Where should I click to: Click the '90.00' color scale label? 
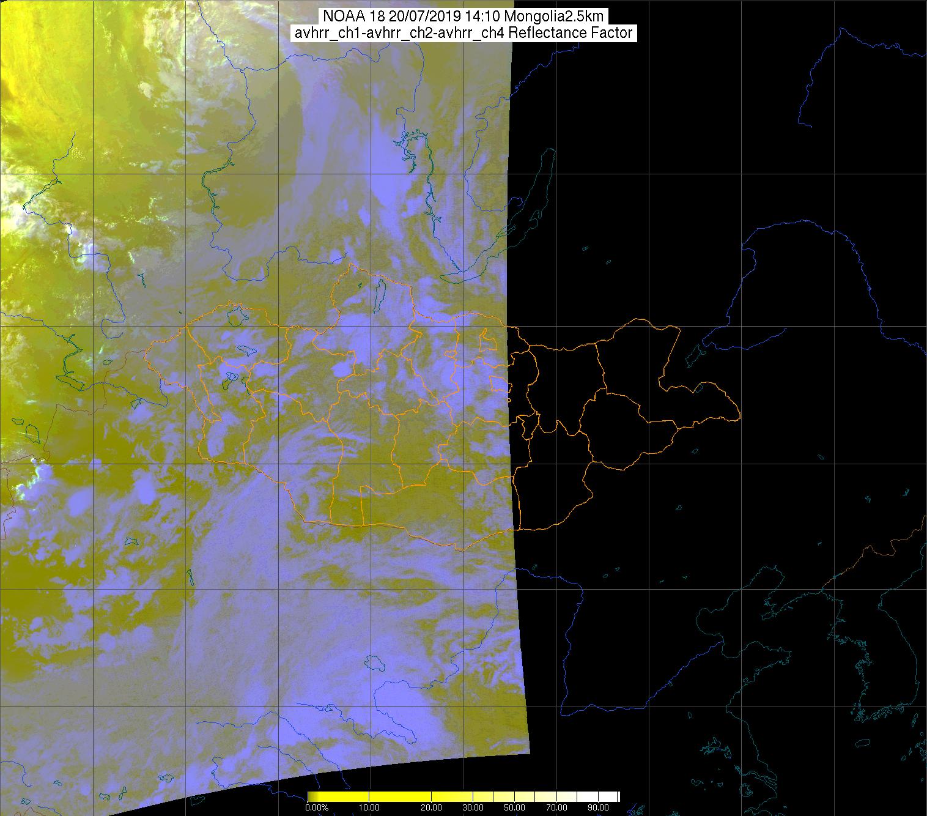tap(597, 807)
